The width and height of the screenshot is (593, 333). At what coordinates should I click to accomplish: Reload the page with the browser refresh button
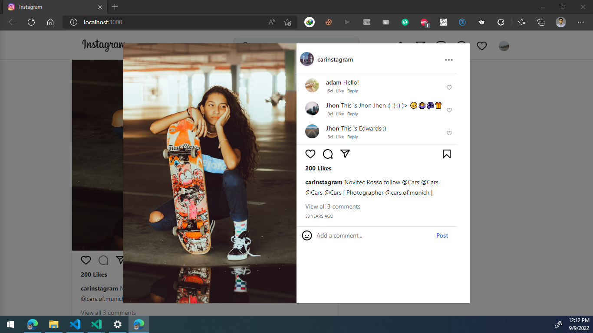(x=31, y=22)
